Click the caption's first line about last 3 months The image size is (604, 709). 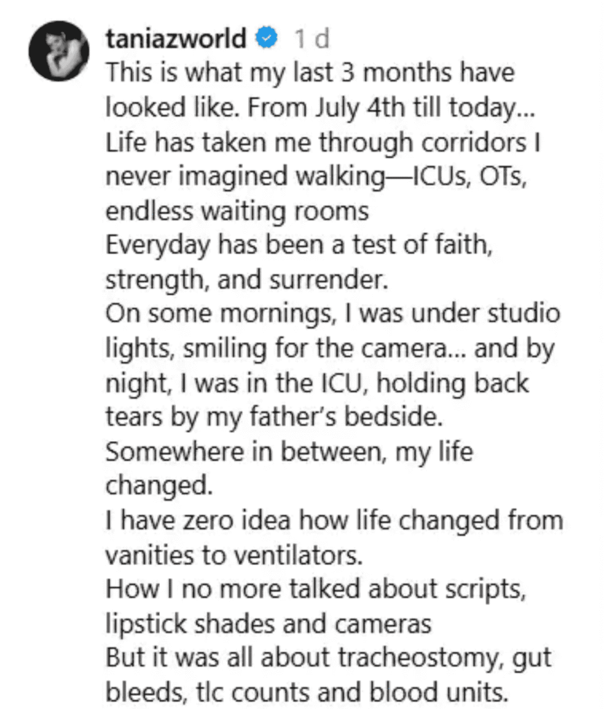point(310,73)
